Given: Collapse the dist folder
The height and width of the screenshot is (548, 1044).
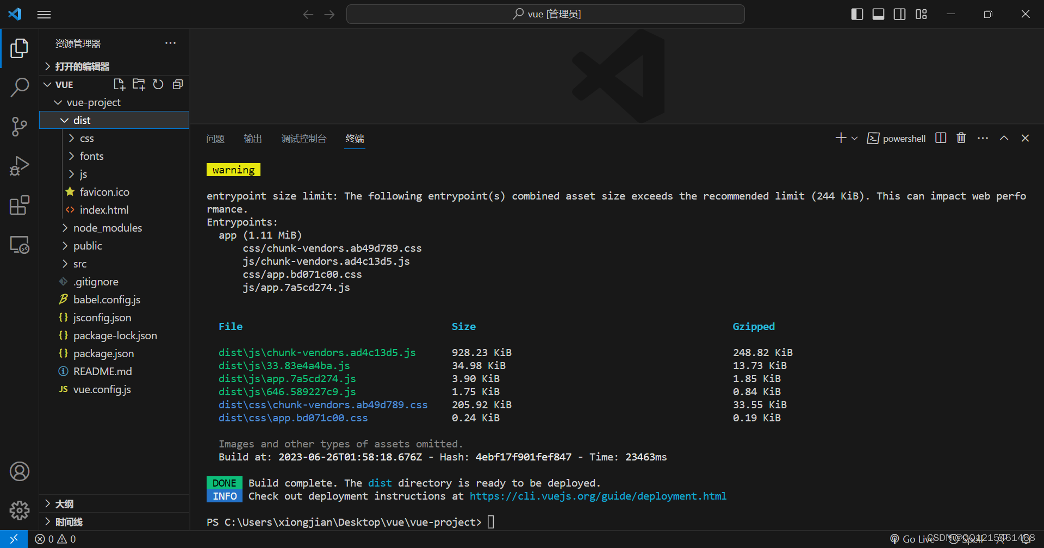Looking at the screenshot, I should click(x=114, y=120).
